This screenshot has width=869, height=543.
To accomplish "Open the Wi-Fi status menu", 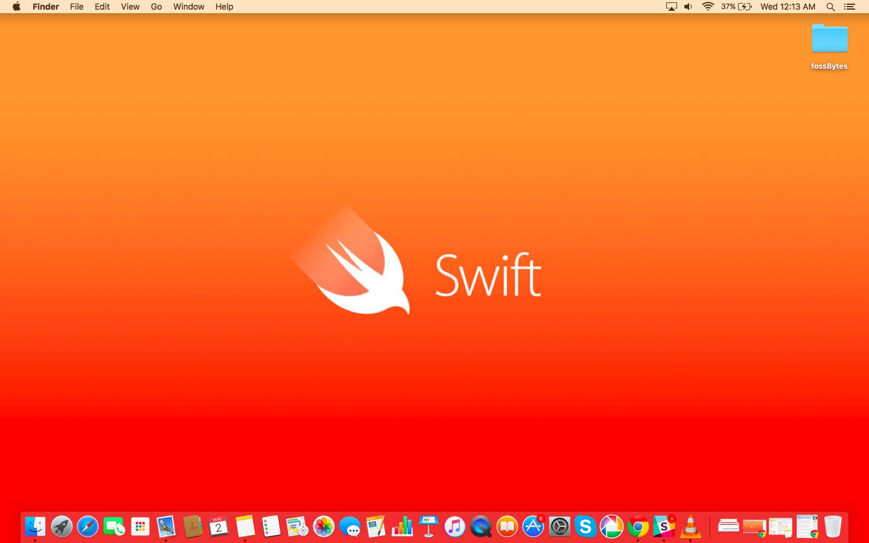I will click(708, 7).
